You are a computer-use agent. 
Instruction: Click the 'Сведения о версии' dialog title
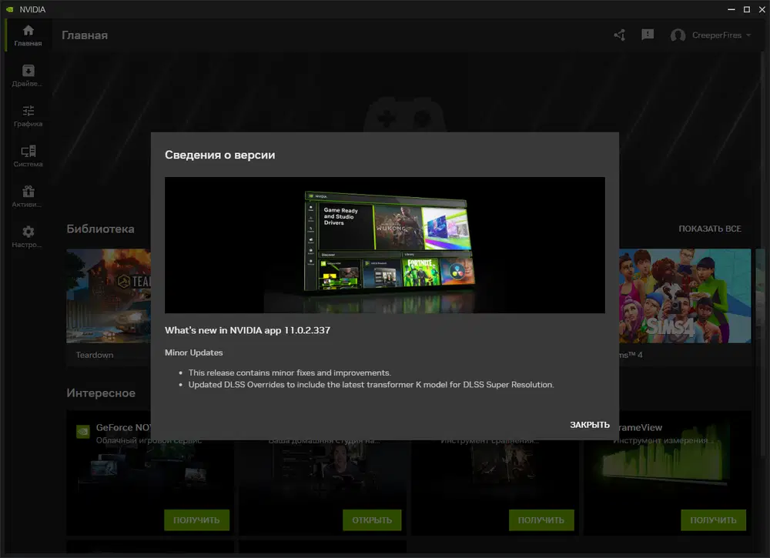220,155
